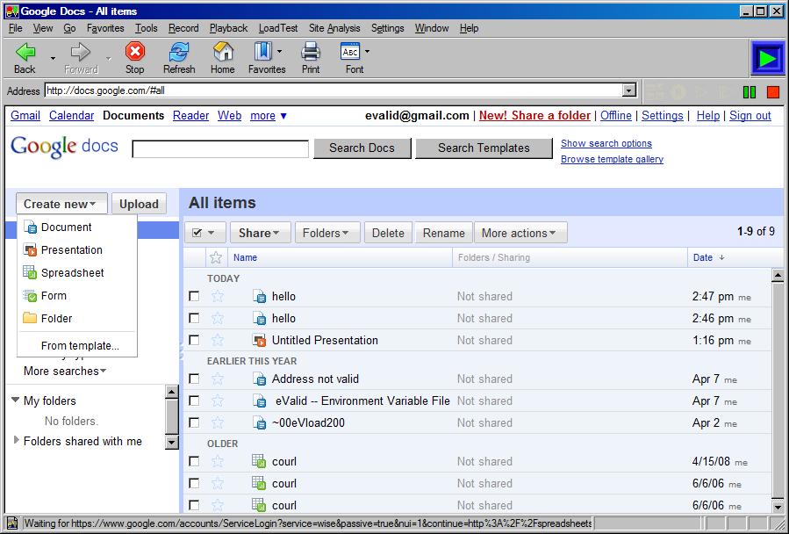Go to Home using the house icon
The image size is (789, 534).
pyautogui.click(x=223, y=52)
